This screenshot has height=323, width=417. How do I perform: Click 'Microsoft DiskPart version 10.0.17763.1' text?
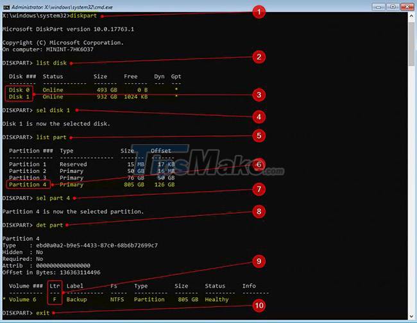pyautogui.click(x=68, y=29)
